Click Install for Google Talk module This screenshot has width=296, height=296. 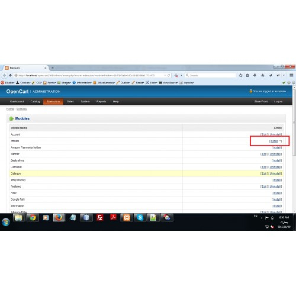click(x=277, y=200)
